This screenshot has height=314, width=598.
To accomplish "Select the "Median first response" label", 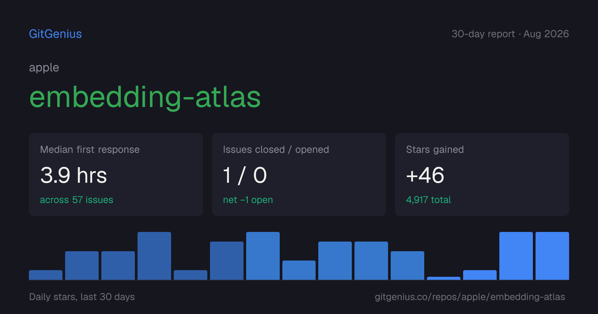I will [x=90, y=150].
